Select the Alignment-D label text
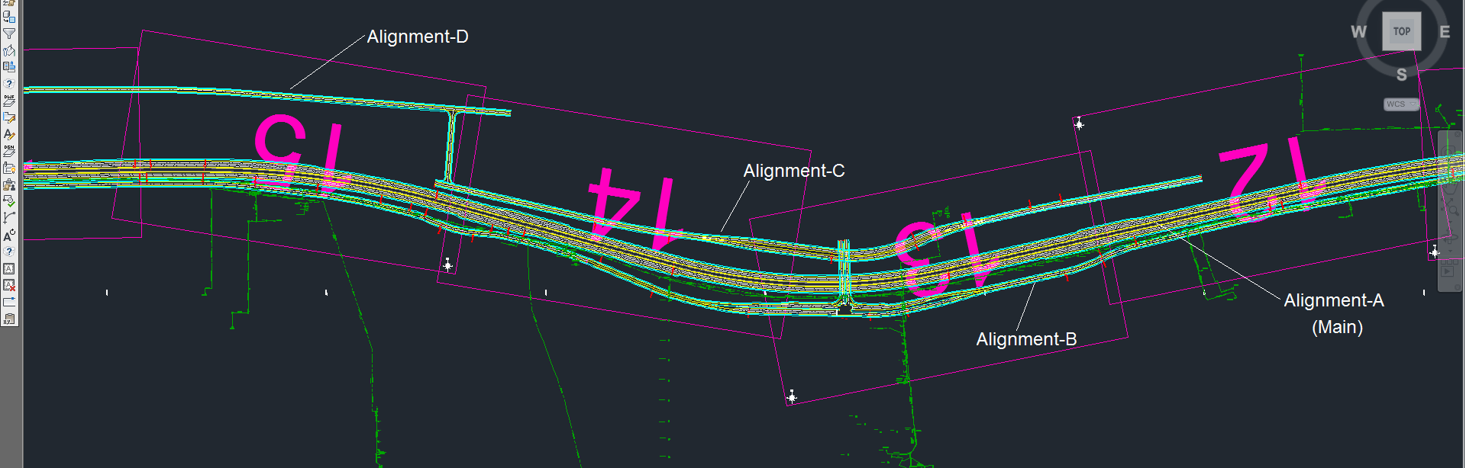This screenshot has width=1466, height=468. click(418, 37)
